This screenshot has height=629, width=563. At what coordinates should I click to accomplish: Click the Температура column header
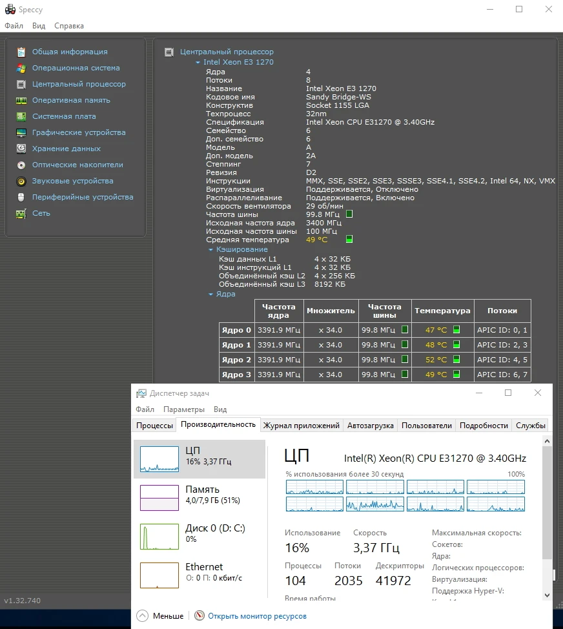(442, 311)
